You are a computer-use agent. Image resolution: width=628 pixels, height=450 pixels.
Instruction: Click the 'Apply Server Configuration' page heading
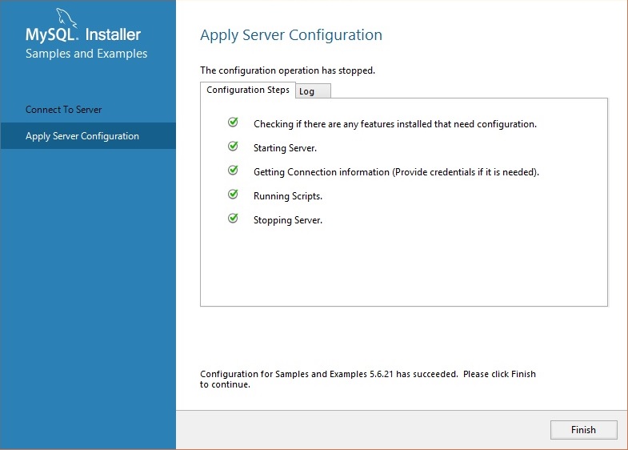click(291, 35)
